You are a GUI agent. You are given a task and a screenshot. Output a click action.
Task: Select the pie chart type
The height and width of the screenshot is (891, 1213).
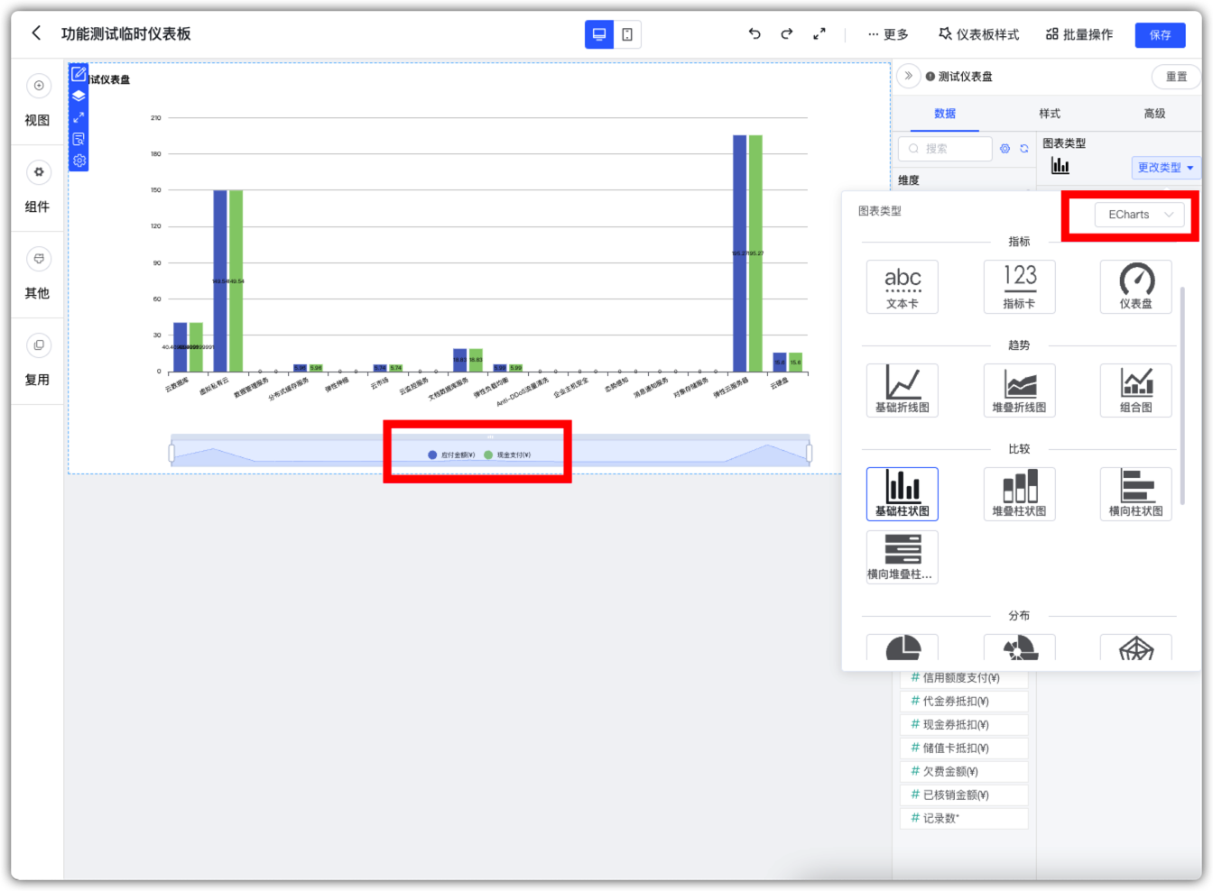pyautogui.click(x=903, y=648)
